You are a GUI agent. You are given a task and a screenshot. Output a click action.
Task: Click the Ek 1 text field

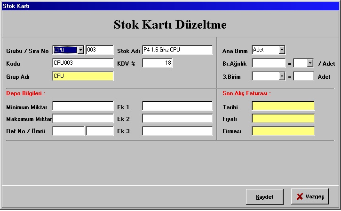tap(177, 106)
